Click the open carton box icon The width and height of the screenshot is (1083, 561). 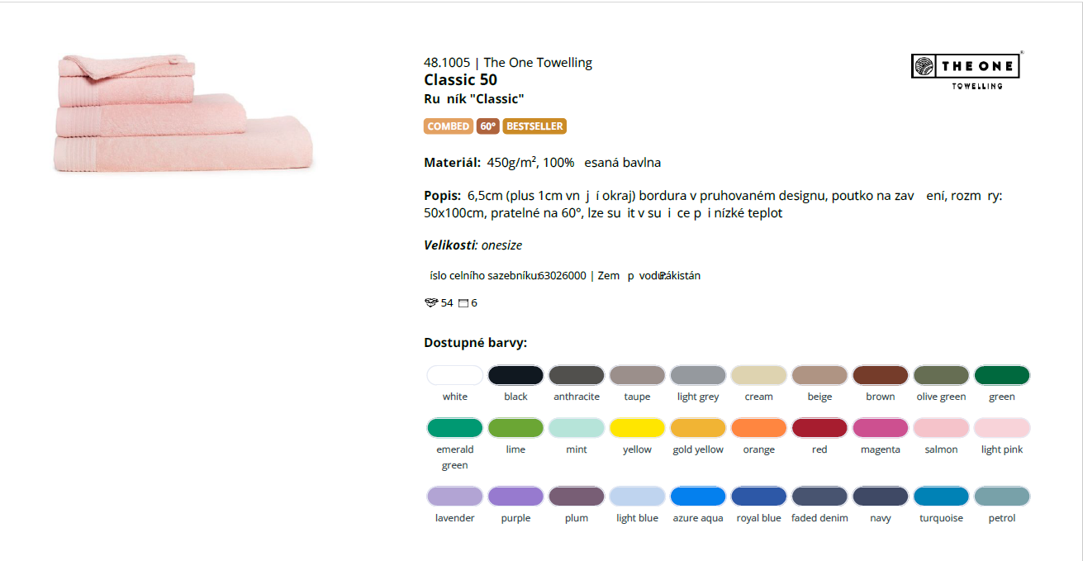click(x=430, y=303)
